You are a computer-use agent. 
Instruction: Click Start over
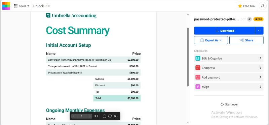pyautogui.click(x=229, y=104)
